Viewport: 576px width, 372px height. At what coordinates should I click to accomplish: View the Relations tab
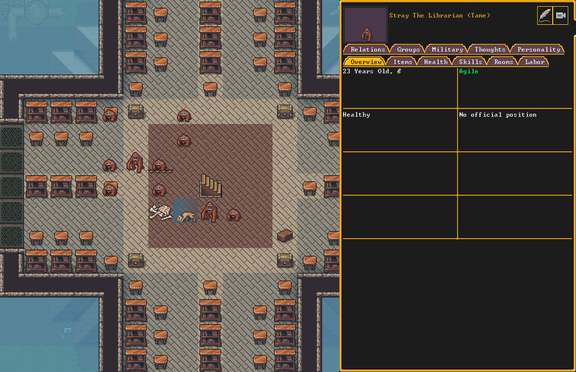point(368,49)
